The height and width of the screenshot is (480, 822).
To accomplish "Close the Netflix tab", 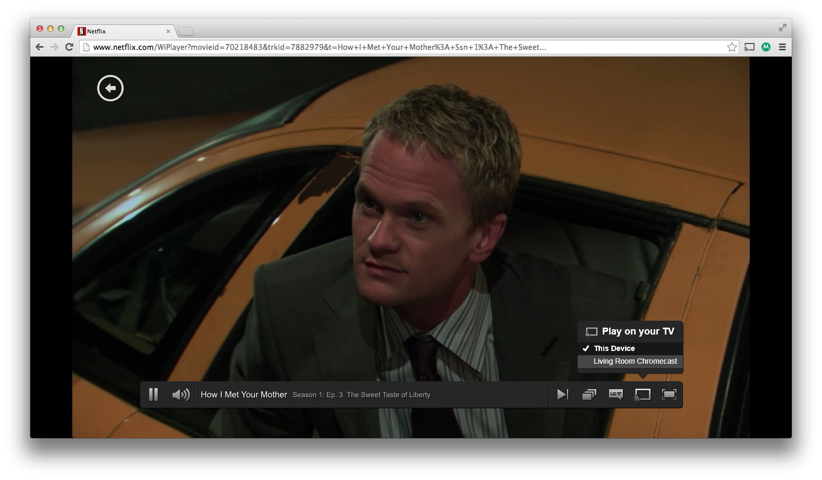I will pyautogui.click(x=168, y=31).
